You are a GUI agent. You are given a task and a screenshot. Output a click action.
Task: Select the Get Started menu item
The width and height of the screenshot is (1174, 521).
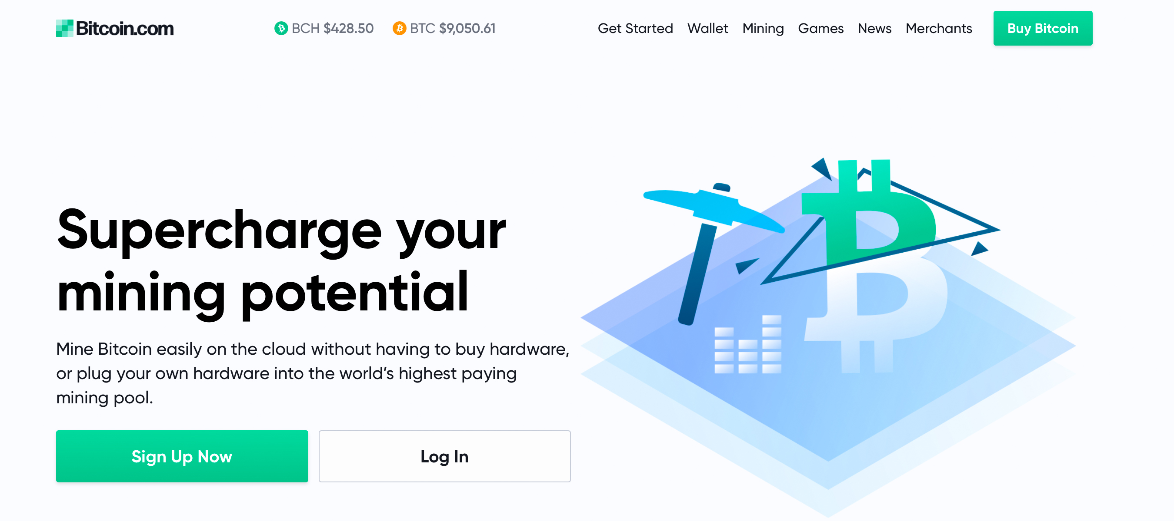click(x=635, y=28)
